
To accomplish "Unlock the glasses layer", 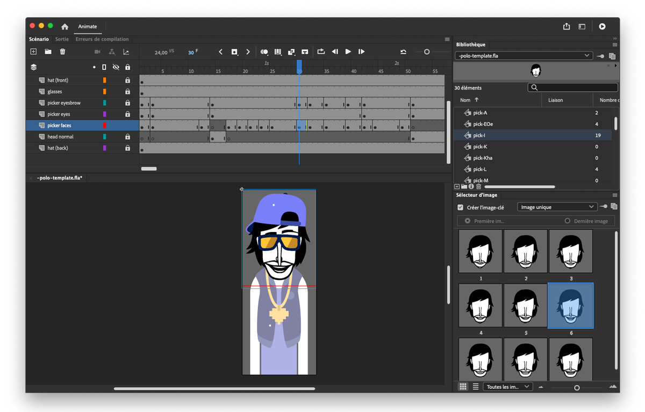I will click(127, 91).
